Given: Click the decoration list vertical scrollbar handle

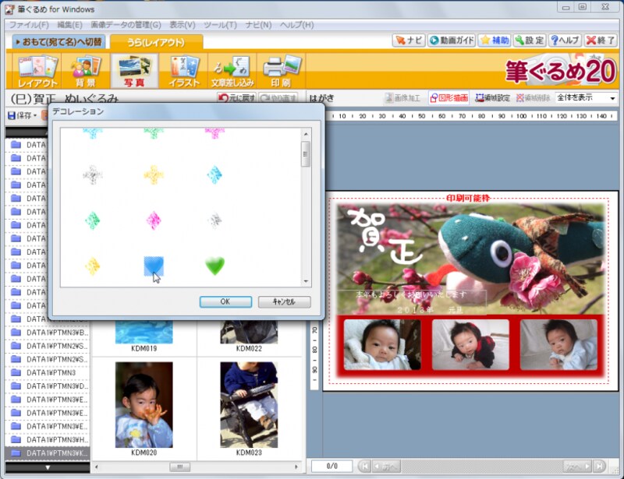Looking at the screenshot, I should coord(306,154).
